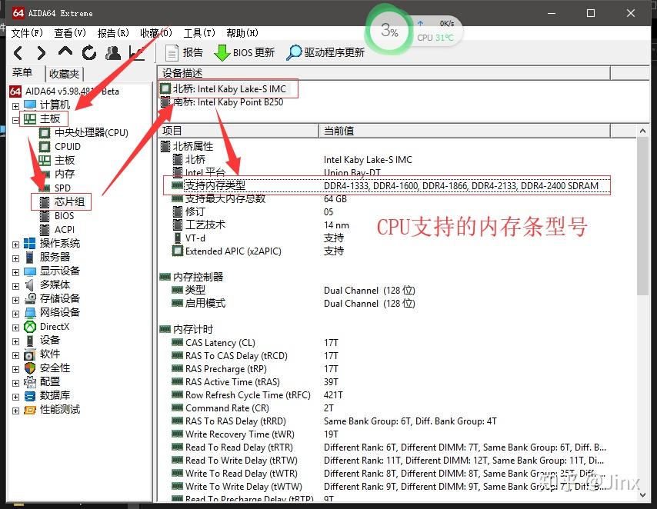Collapse the 主板 tree node

tap(15, 118)
